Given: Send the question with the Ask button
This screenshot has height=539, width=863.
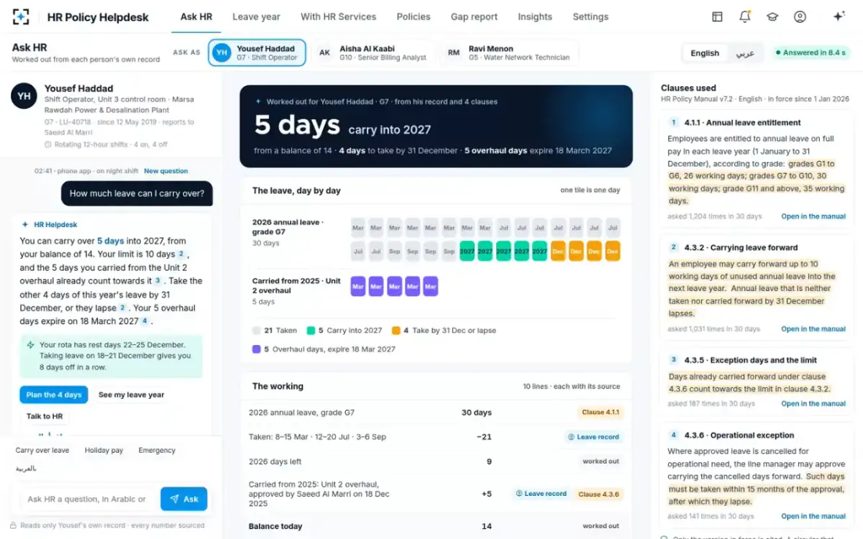Looking at the screenshot, I should pyautogui.click(x=183, y=499).
